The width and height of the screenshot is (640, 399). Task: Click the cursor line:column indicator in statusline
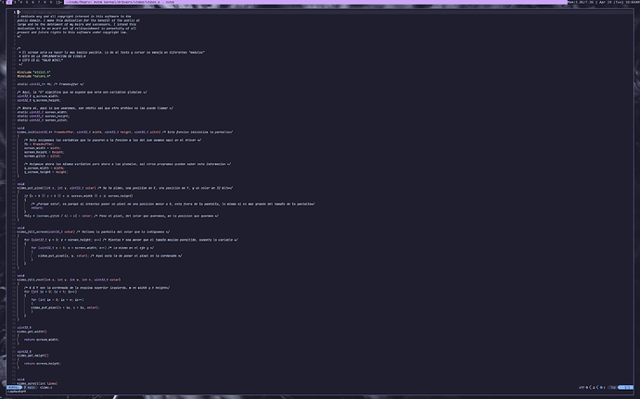click(x=626, y=388)
